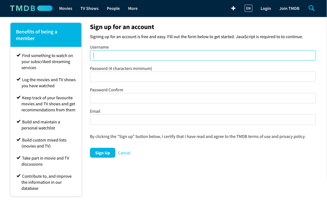Click checkmark next to 'Build custom mixed lists'
Viewport: 327px width, 201px height.
[19, 140]
